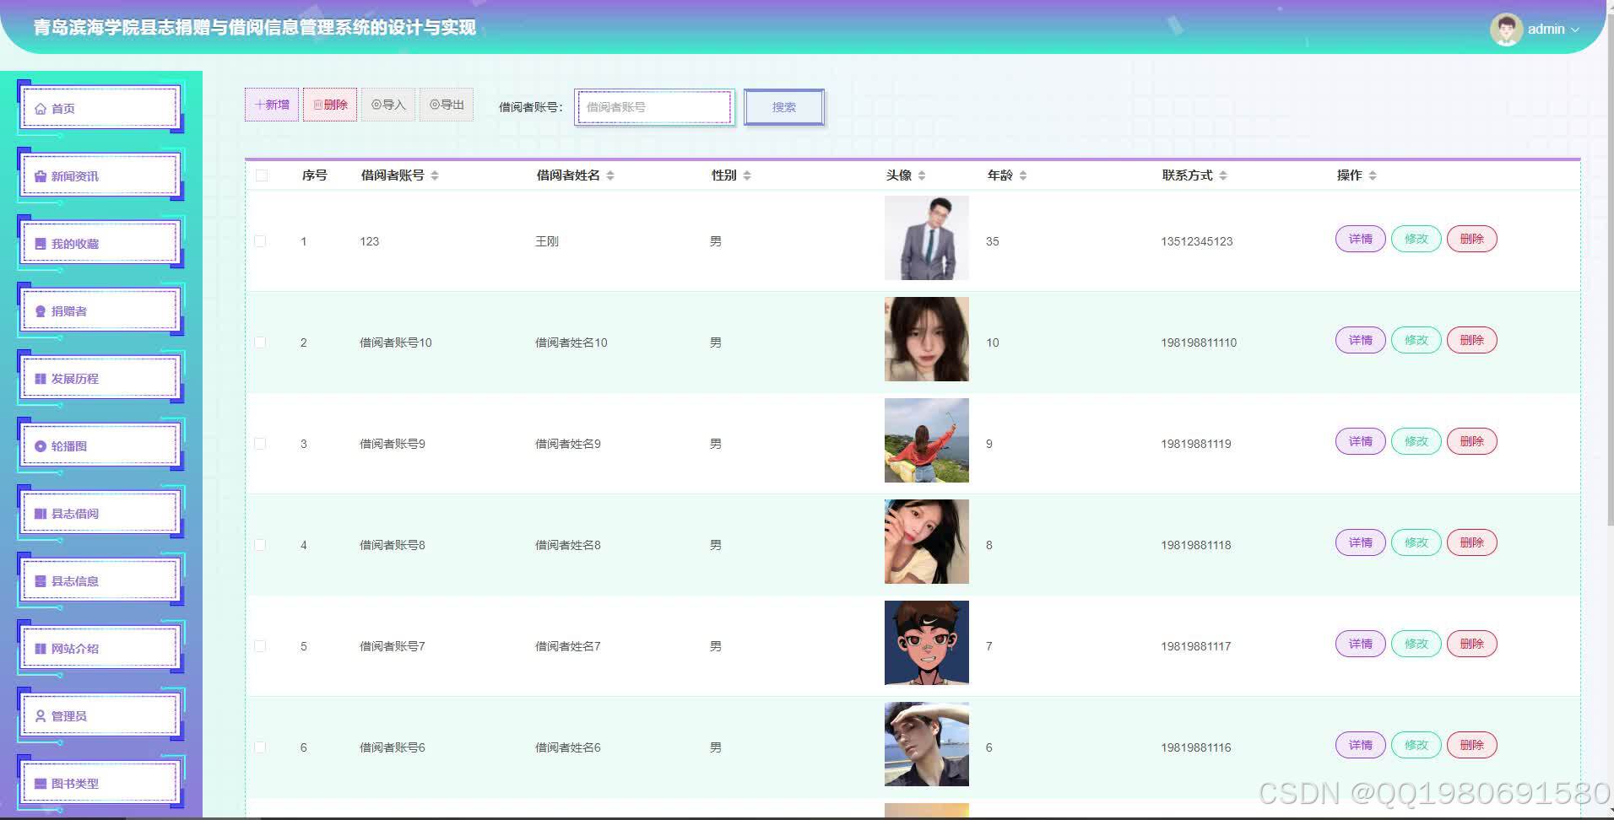Click the carousel icon beside 轮播图
The image size is (1614, 820).
coord(41,446)
